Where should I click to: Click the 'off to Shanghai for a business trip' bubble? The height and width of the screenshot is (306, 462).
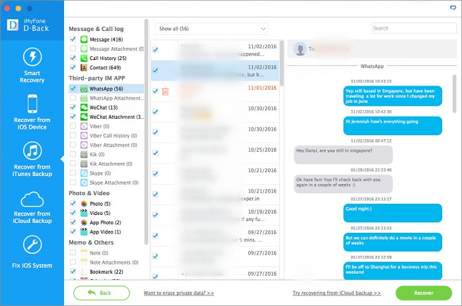click(x=393, y=270)
